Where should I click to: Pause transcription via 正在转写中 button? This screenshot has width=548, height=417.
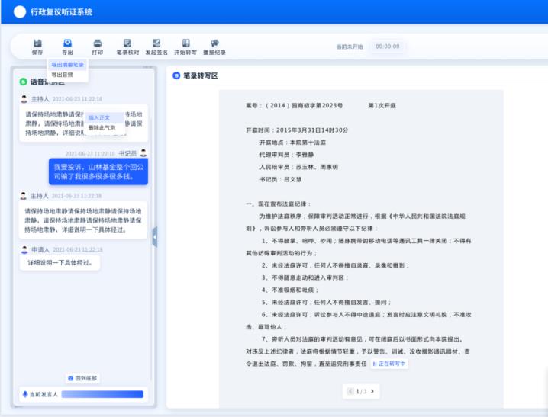[389, 364]
